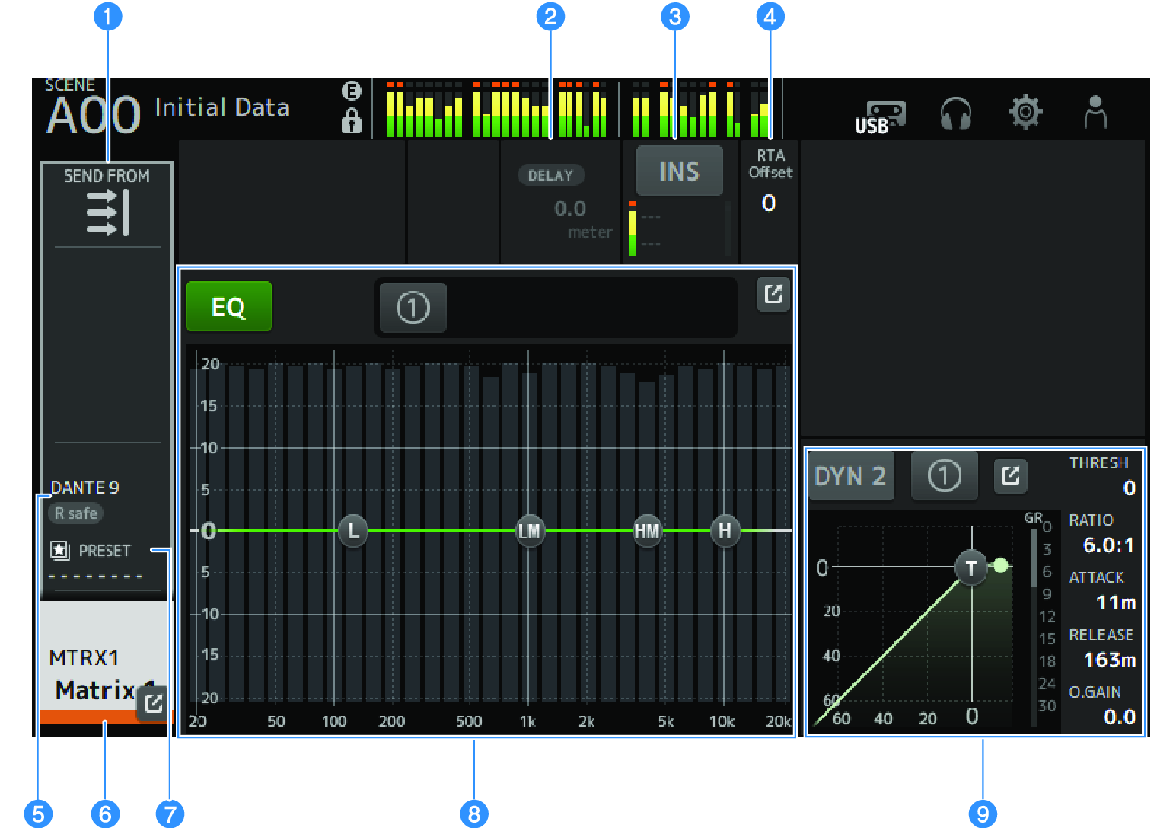Open the USB recorder icon

(880, 116)
